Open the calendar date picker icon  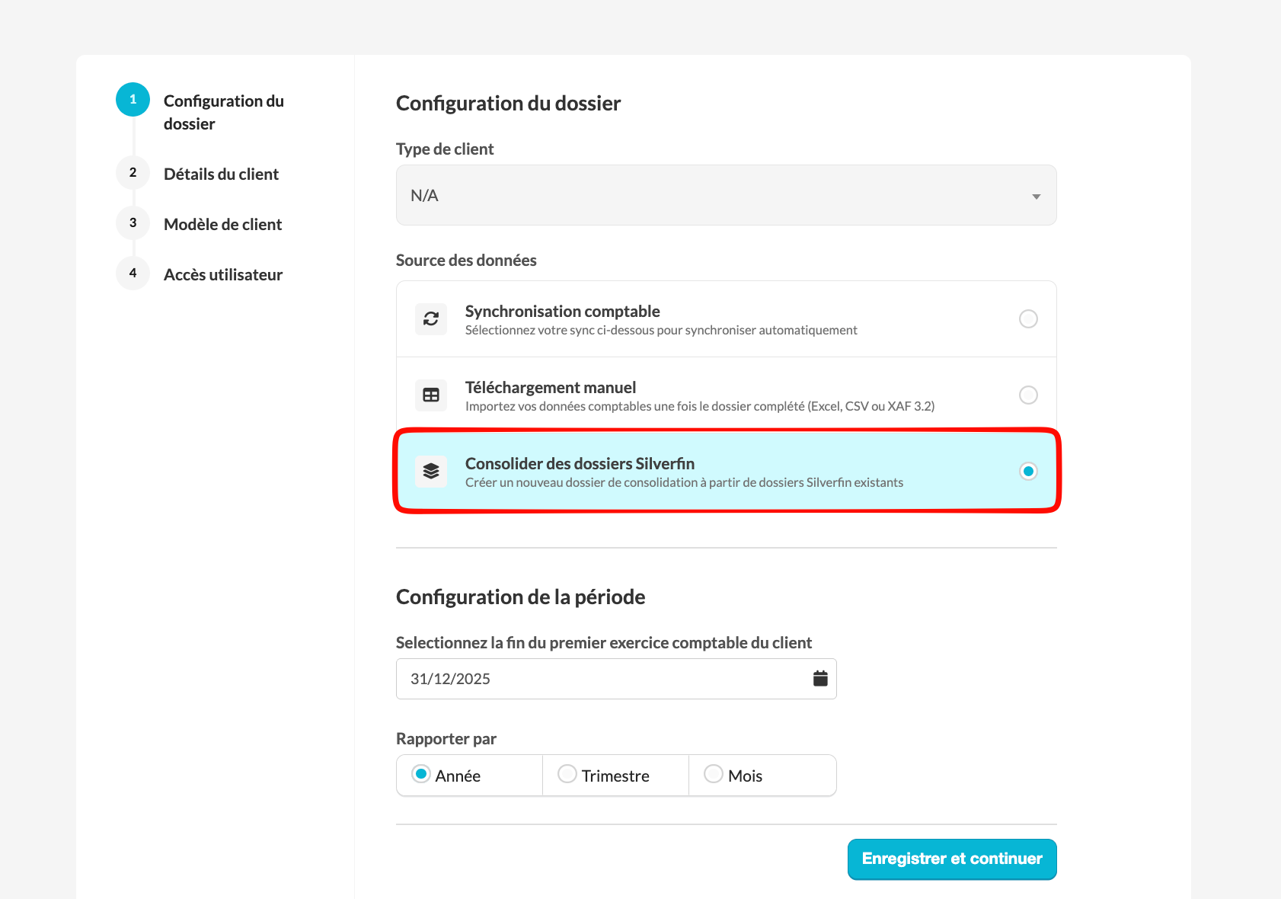(820, 678)
